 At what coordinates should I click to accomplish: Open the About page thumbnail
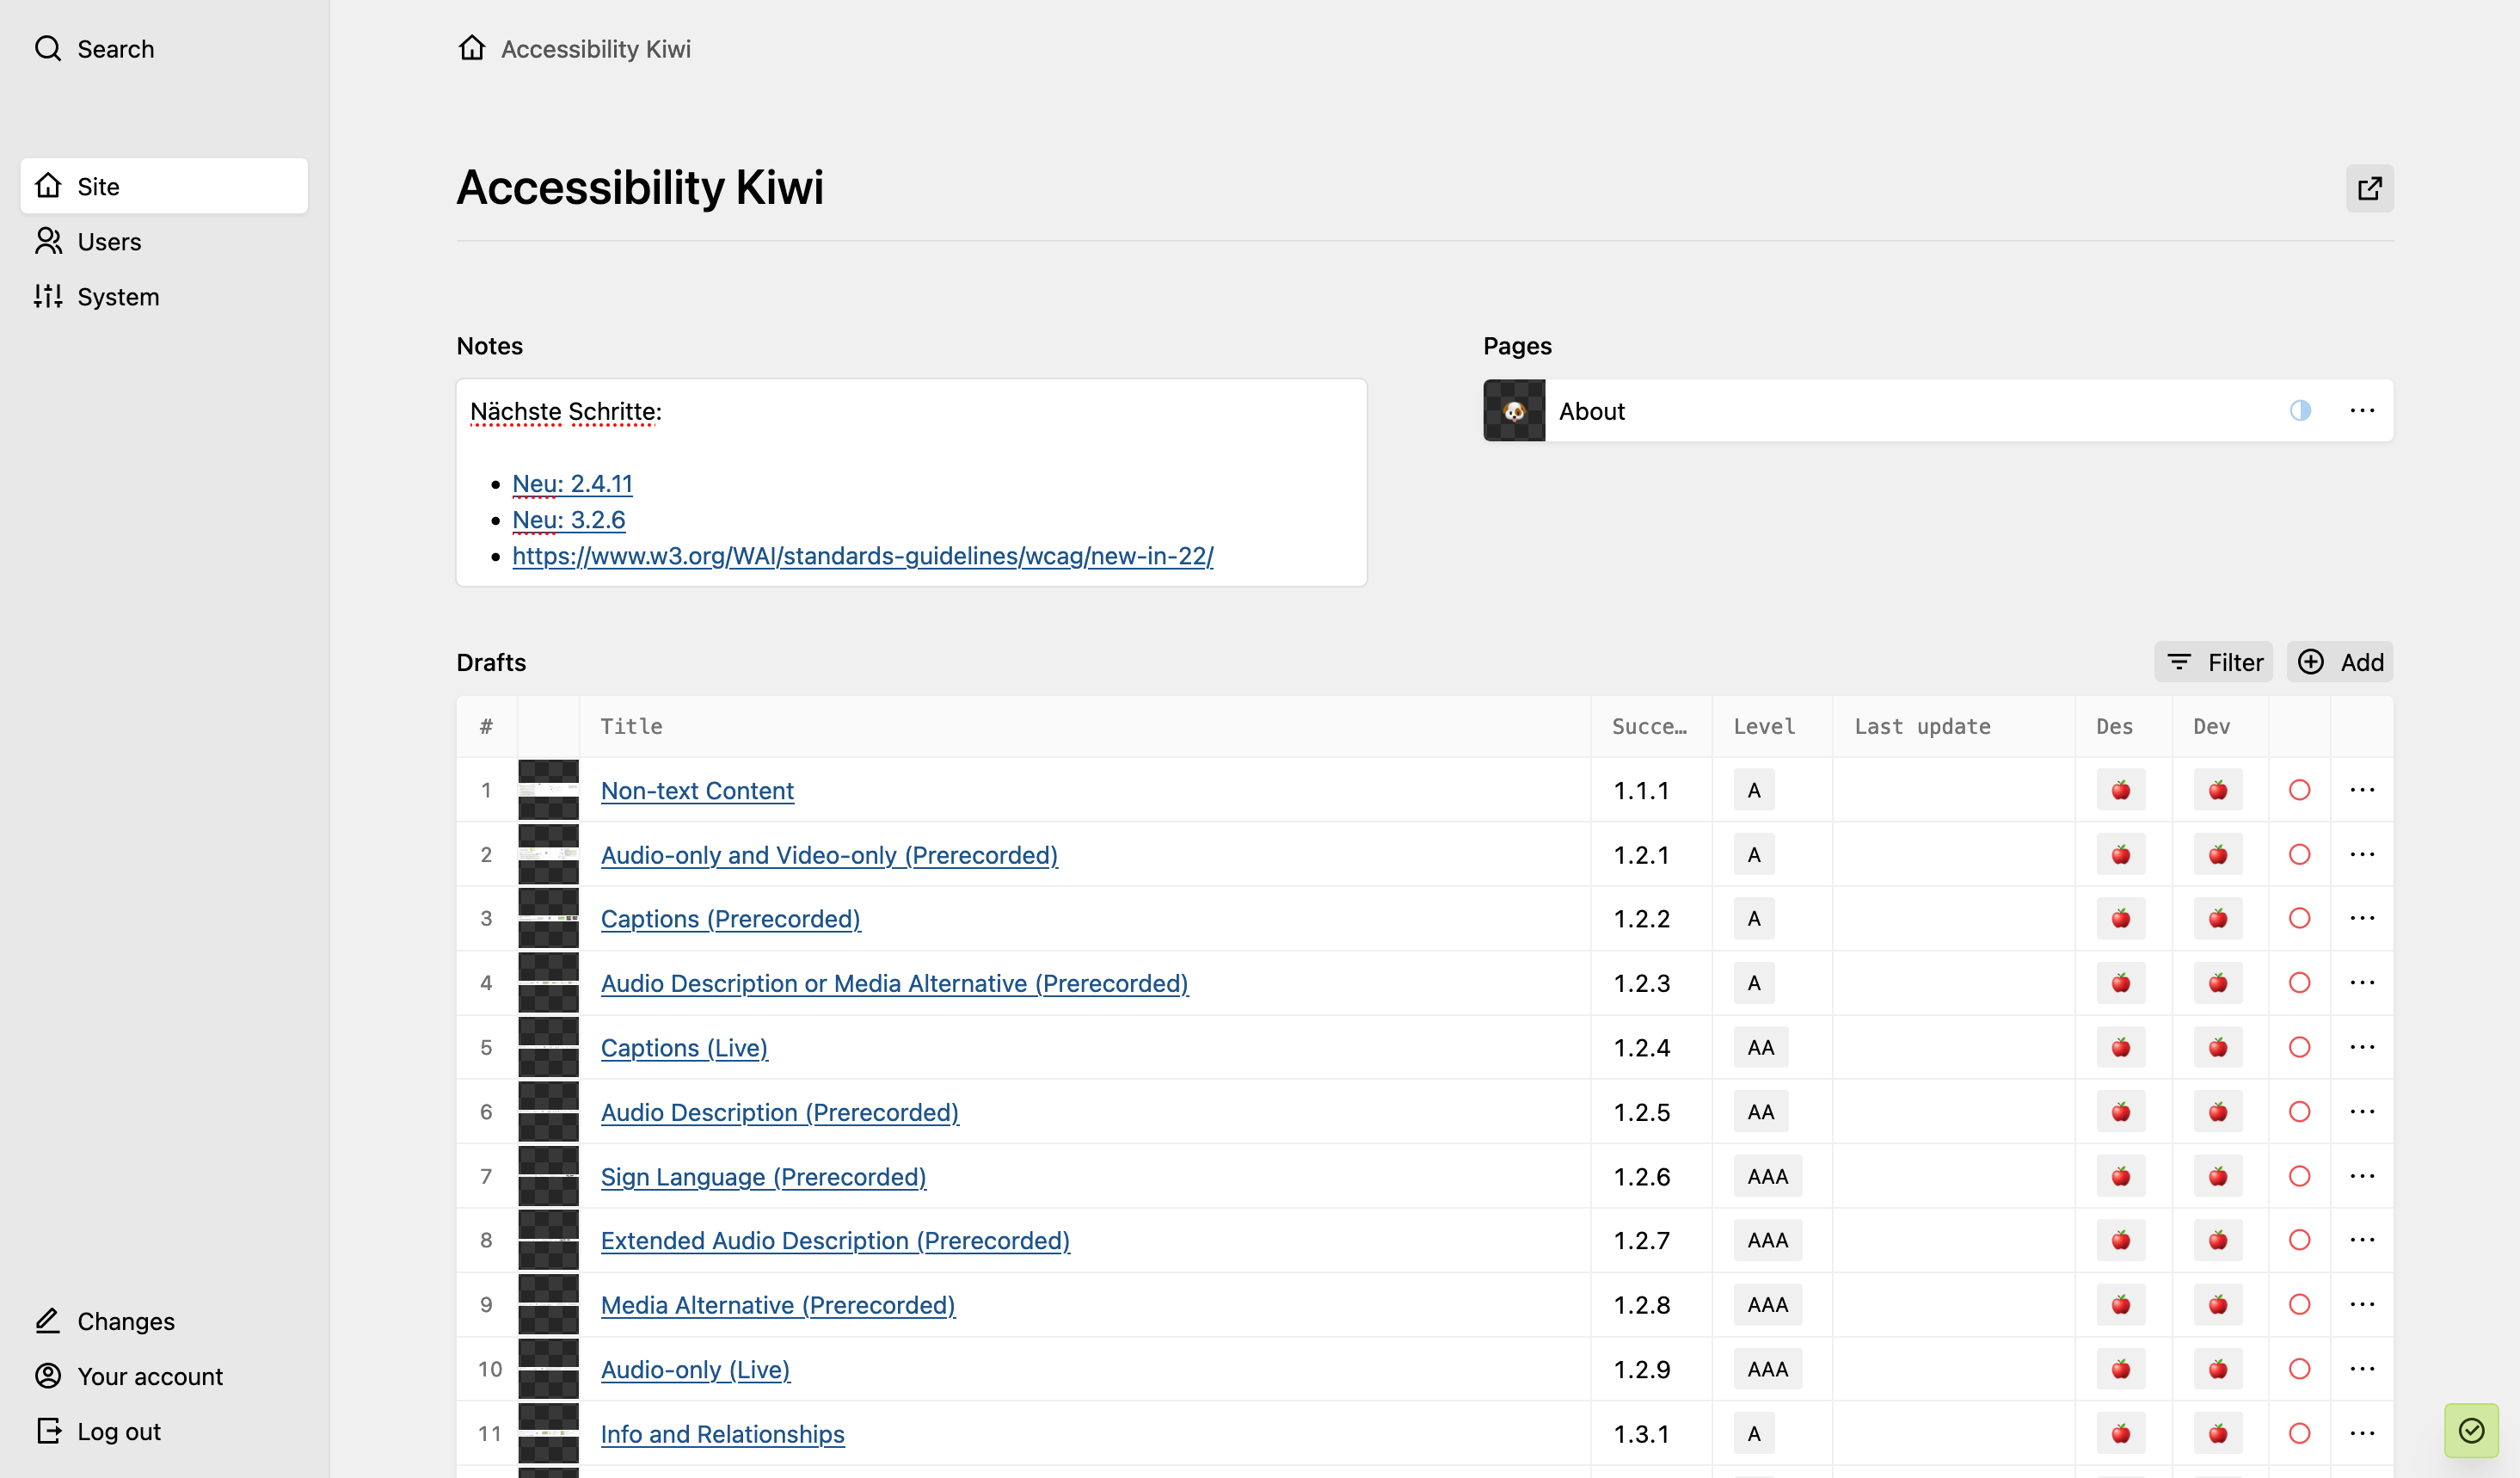[1514, 410]
